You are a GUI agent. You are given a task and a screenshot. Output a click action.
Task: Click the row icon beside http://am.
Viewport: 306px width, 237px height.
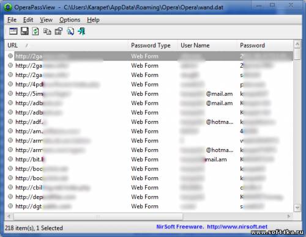coord(10,131)
